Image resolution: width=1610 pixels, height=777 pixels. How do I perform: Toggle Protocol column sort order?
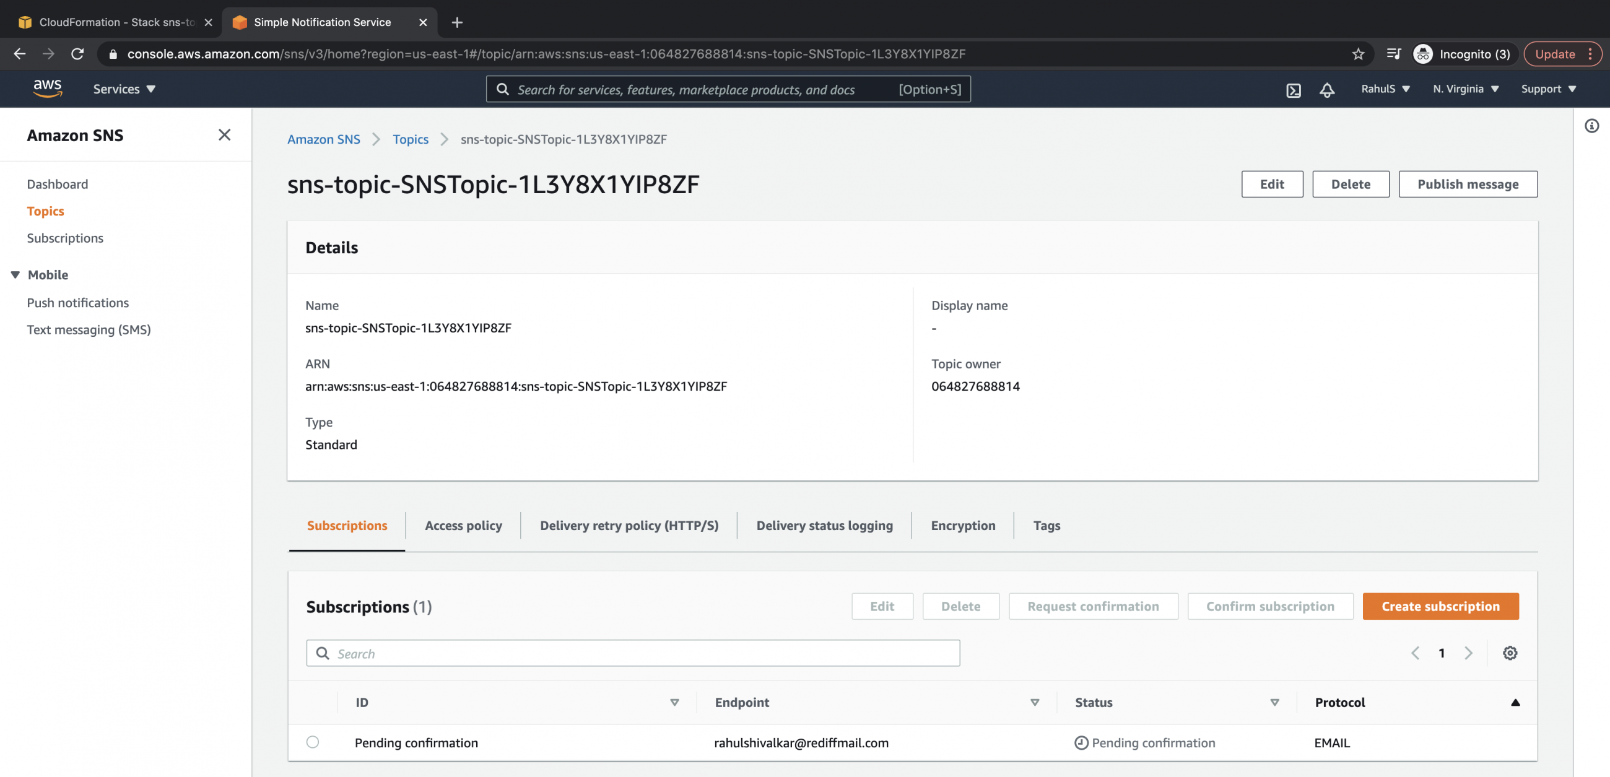click(x=1516, y=702)
